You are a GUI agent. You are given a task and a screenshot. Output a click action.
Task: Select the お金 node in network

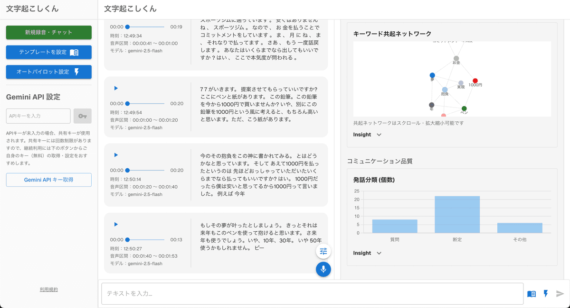tap(456, 58)
